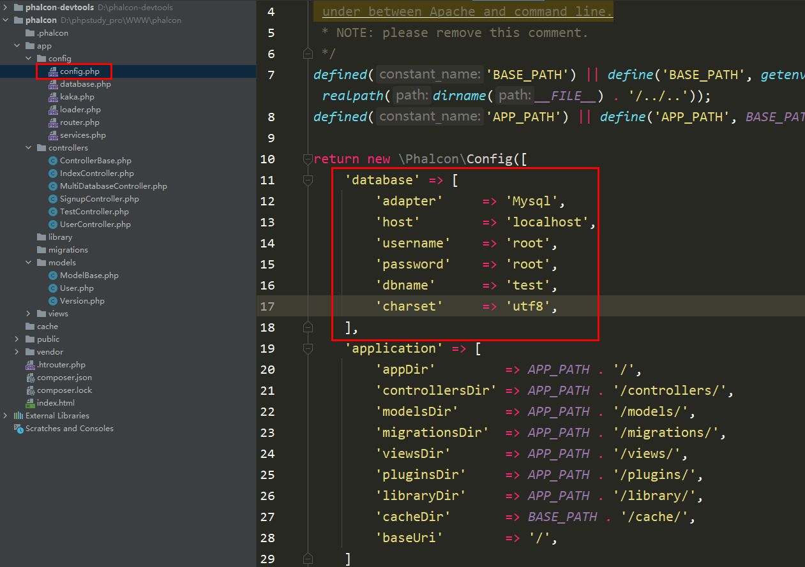This screenshot has width=805, height=567.
Task: Collapse the controllers folder
Action: coord(29,148)
